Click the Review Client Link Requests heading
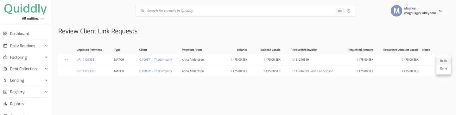The width and height of the screenshot is (456, 115). tap(98, 31)
